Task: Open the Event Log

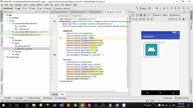Action: [167, 98]
